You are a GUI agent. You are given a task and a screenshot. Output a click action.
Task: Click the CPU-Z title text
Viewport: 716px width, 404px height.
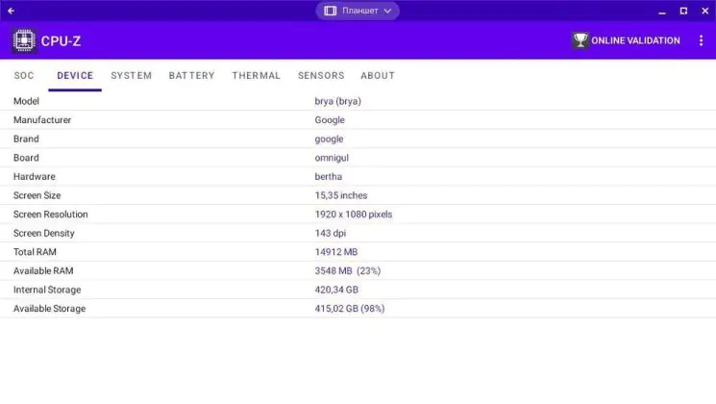pyautogui.click(x=61, y=41)
